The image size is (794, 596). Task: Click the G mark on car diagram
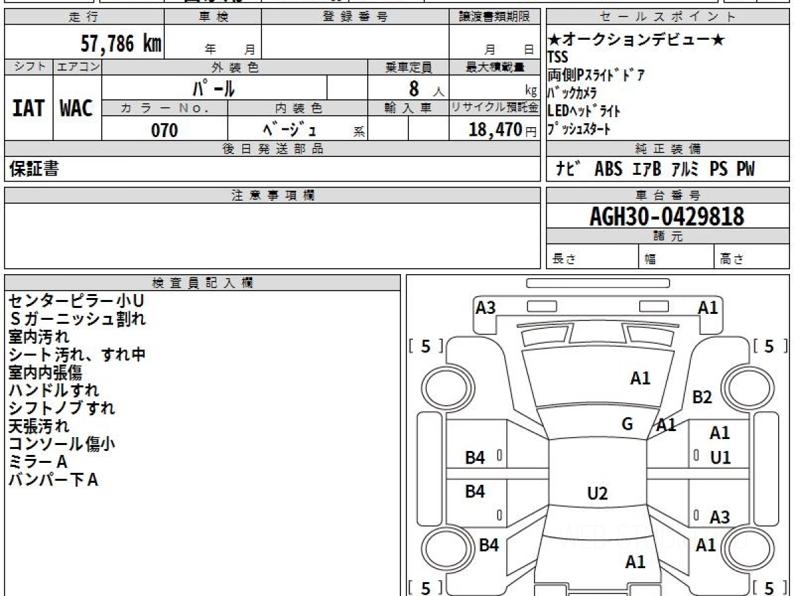627,424
